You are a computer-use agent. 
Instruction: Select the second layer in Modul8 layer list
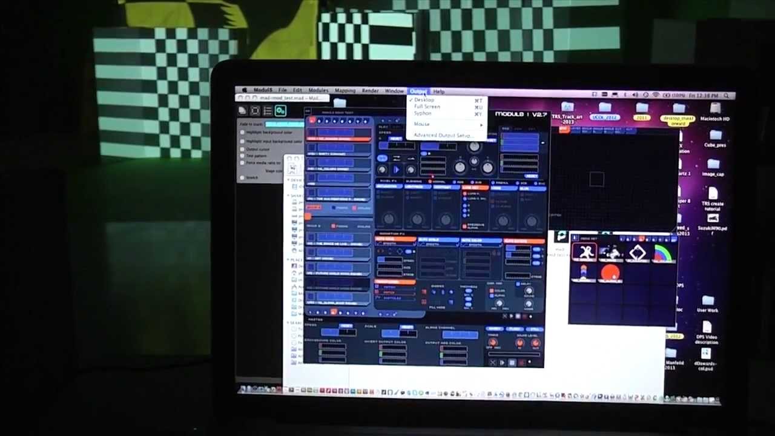[338, 150]
